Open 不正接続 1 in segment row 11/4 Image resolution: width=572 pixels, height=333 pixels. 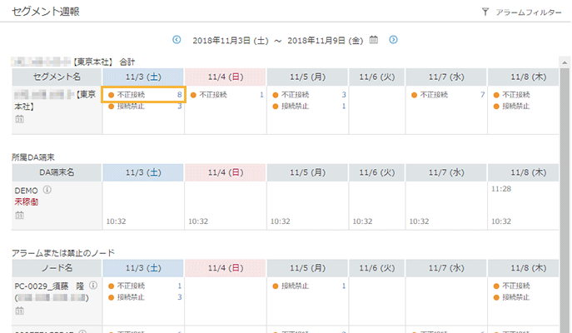coord(226,95)
